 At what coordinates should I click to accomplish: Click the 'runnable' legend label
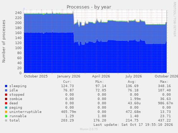pyautogui.click(x=18, y=116)
